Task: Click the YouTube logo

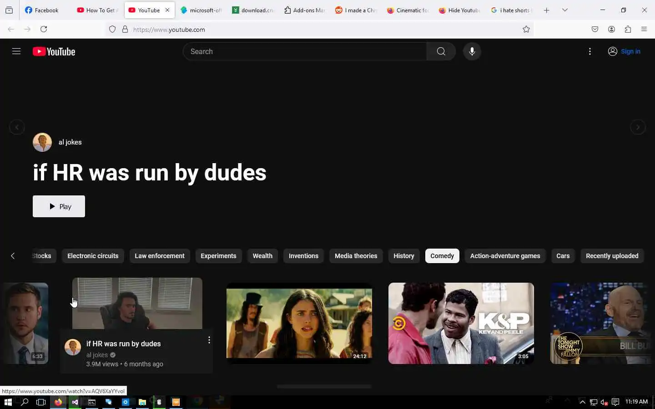Action: pos(54,52)
